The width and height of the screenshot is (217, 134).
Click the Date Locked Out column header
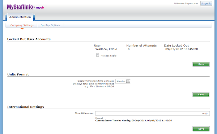coord(176,46)
